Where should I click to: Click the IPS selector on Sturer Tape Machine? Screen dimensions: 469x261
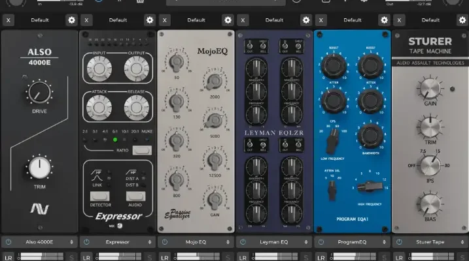[429, 164]
